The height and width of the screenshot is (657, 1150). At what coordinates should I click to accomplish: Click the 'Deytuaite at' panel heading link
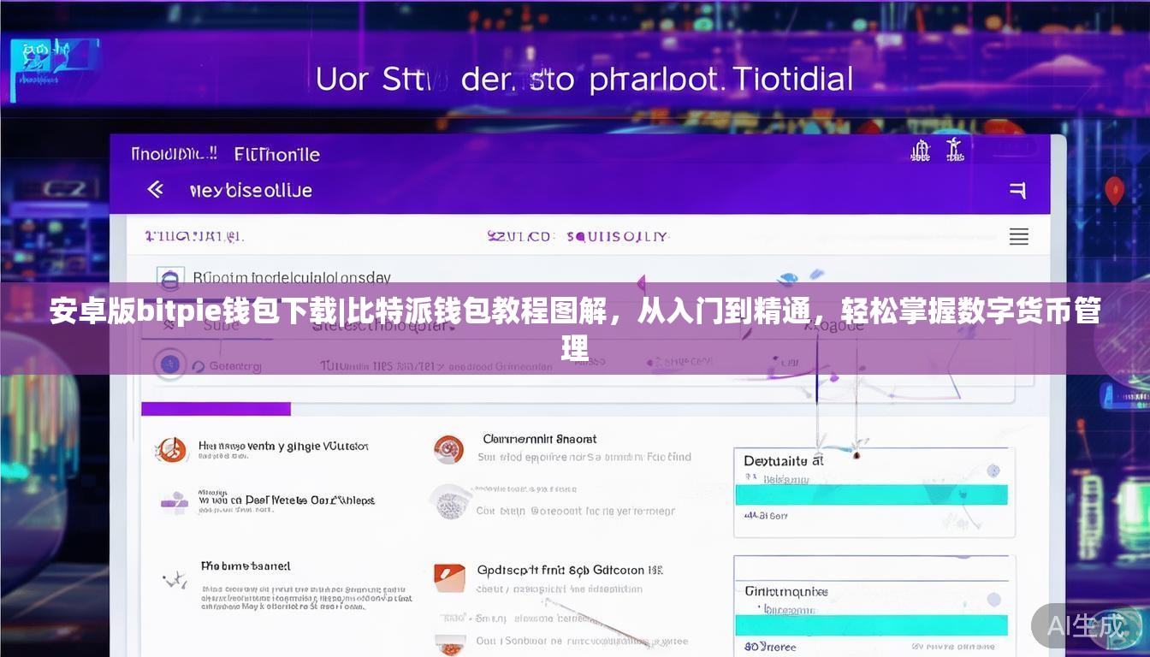click(785, 459)
